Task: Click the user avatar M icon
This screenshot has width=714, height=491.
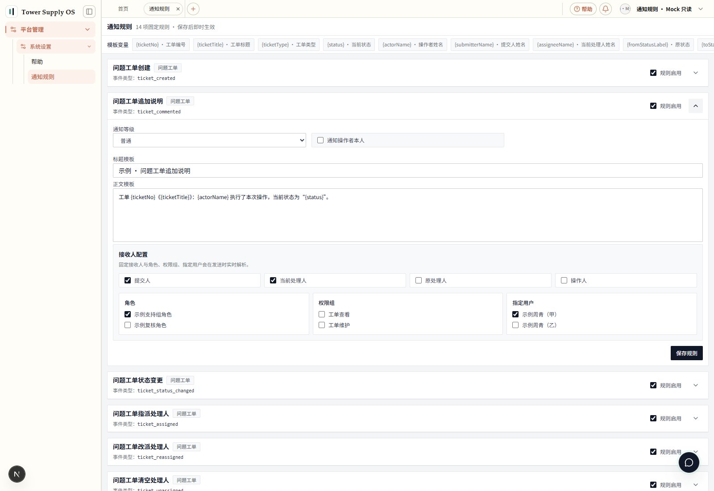Action: 625,9
